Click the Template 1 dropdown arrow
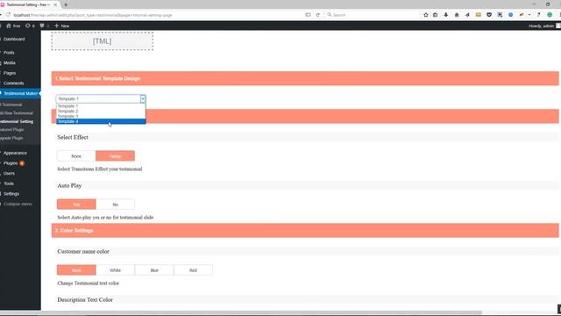Image resolution: width=561 pixels, height=316 pixels. tap(143, 99)
